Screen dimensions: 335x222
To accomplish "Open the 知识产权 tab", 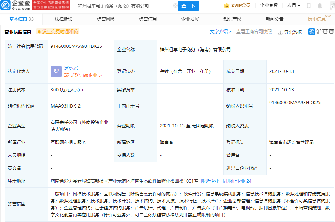I will point(232,19).
